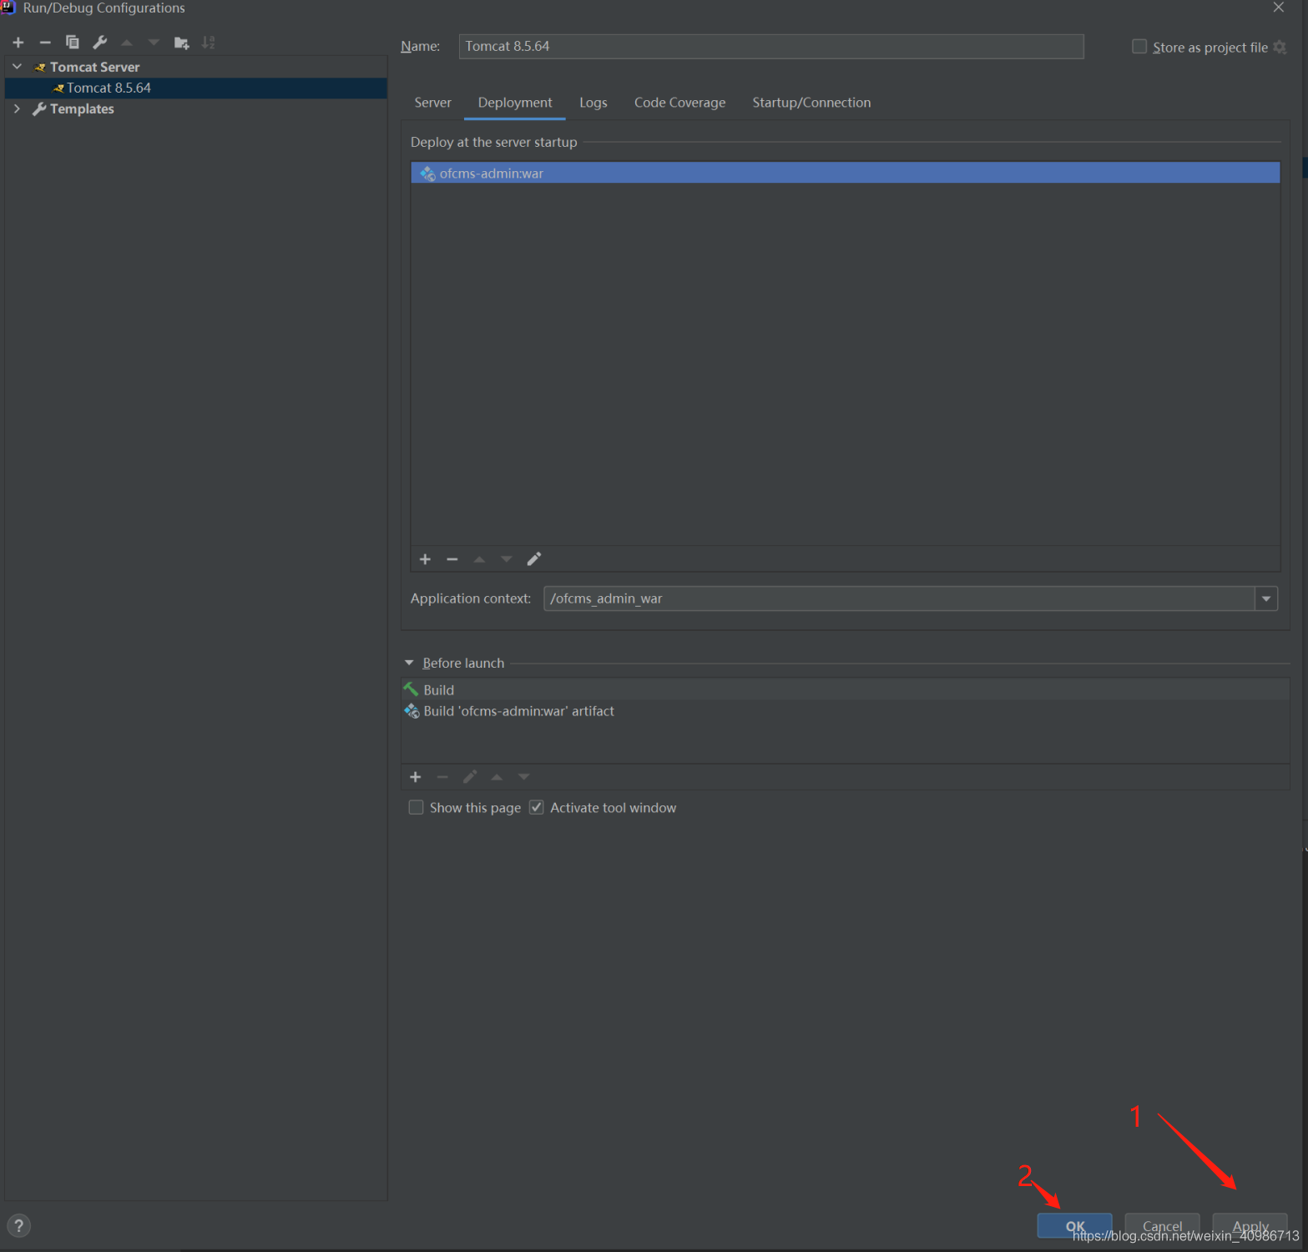
Task: Open the wrench edit templates icon
Action: point(100,43)
